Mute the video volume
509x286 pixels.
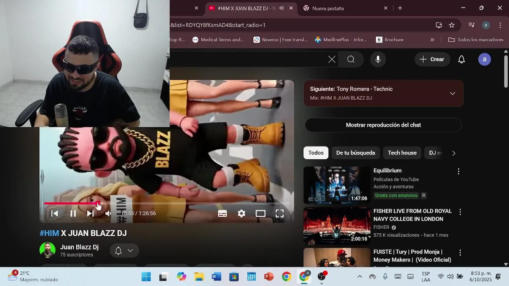click(108, 213)
